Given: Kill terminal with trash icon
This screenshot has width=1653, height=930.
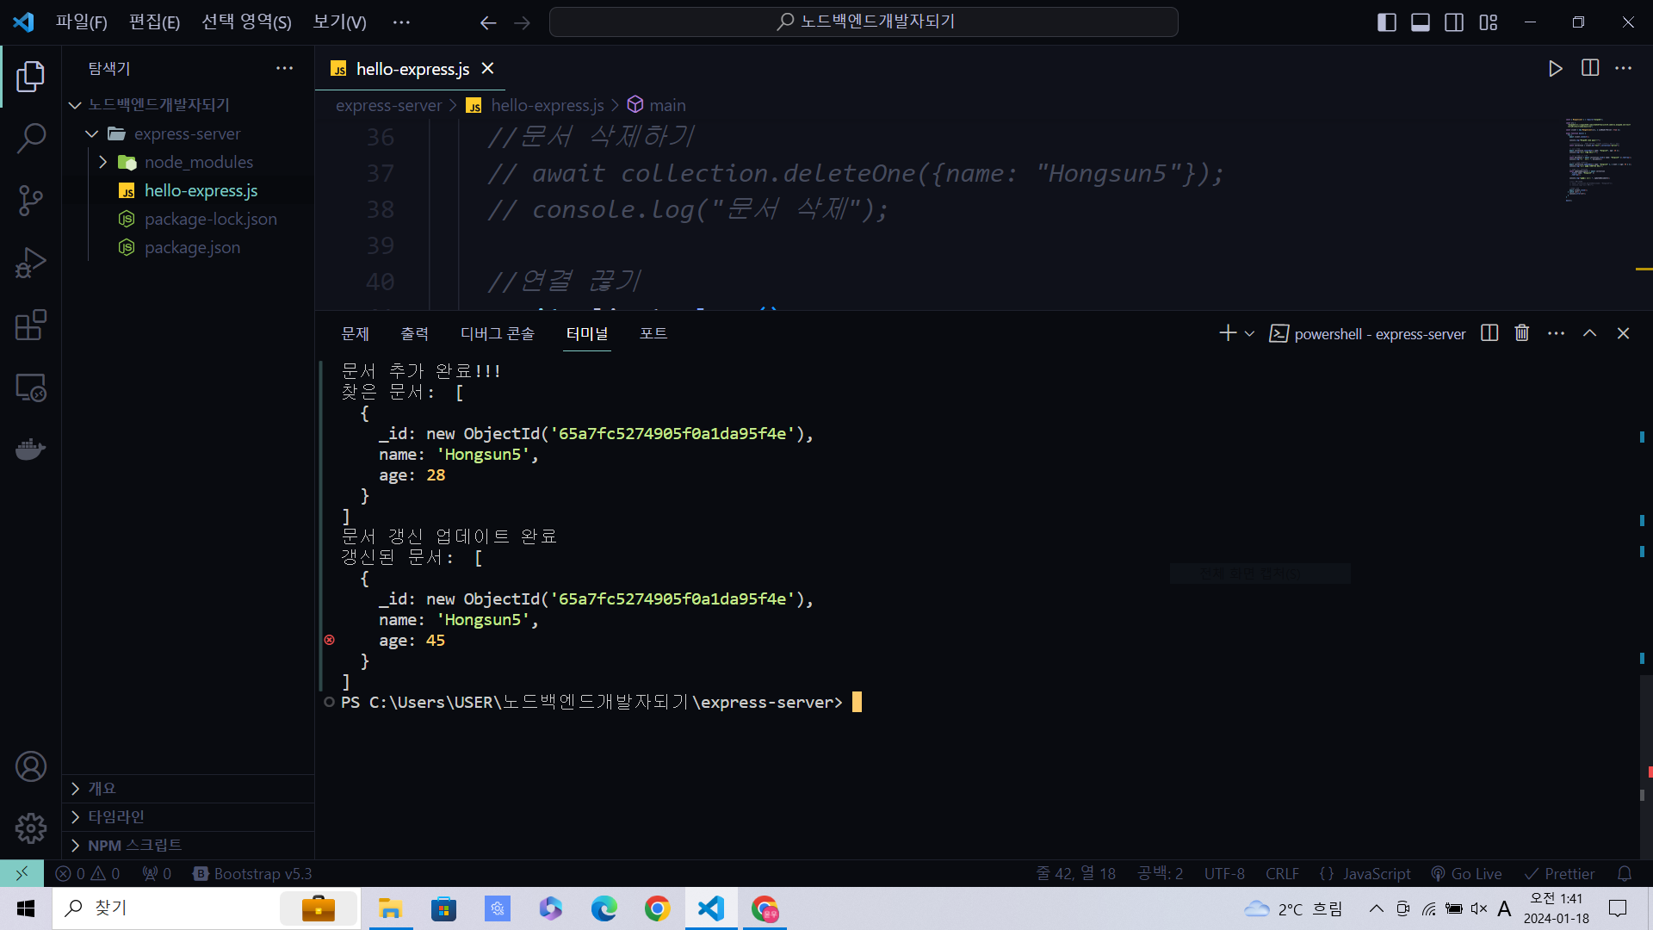Looking at the screenshot, I should pyautogui.click(x=1521, y=333).
